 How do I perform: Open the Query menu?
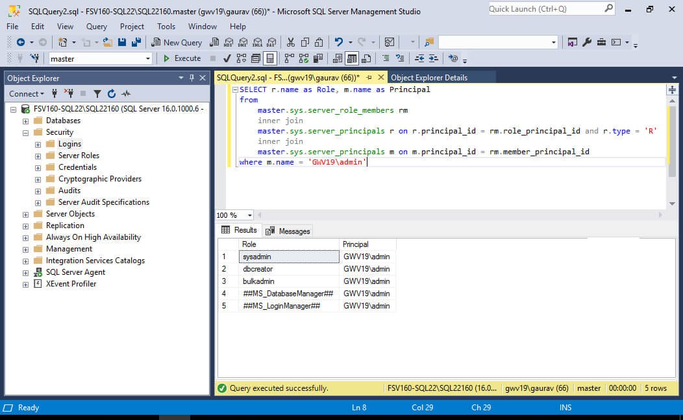[x=96, y=27]
